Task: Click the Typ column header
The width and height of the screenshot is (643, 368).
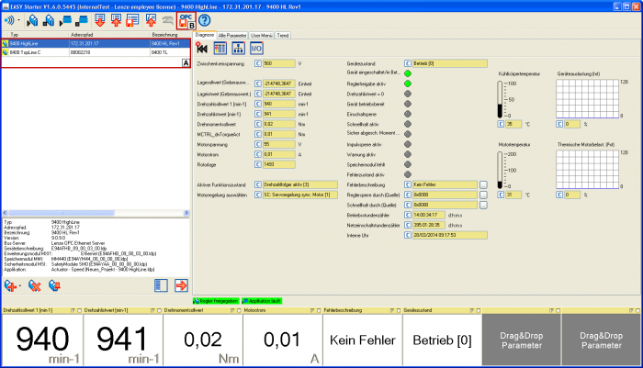Action: [x=35, y=35]
